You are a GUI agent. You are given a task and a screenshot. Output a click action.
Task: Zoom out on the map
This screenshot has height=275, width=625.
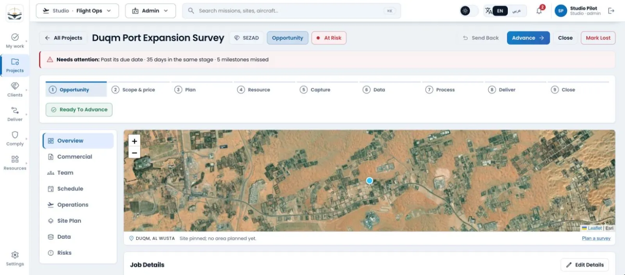[x=134, y=153]
